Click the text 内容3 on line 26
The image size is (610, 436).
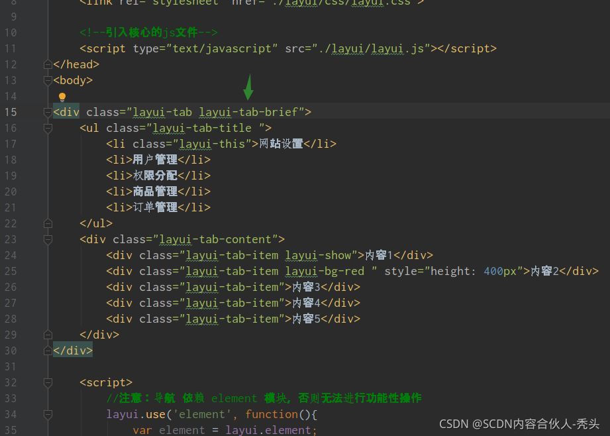tap(307, 288)
